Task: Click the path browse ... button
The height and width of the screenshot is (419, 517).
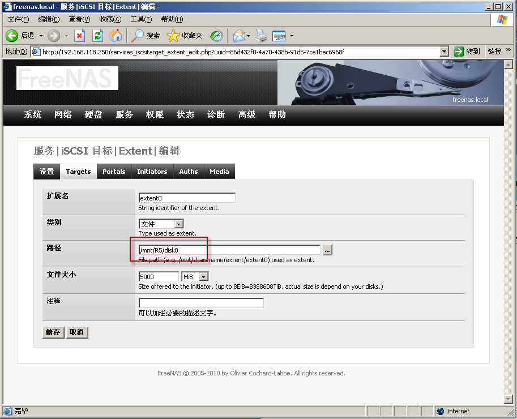Action: click(327, 250)
